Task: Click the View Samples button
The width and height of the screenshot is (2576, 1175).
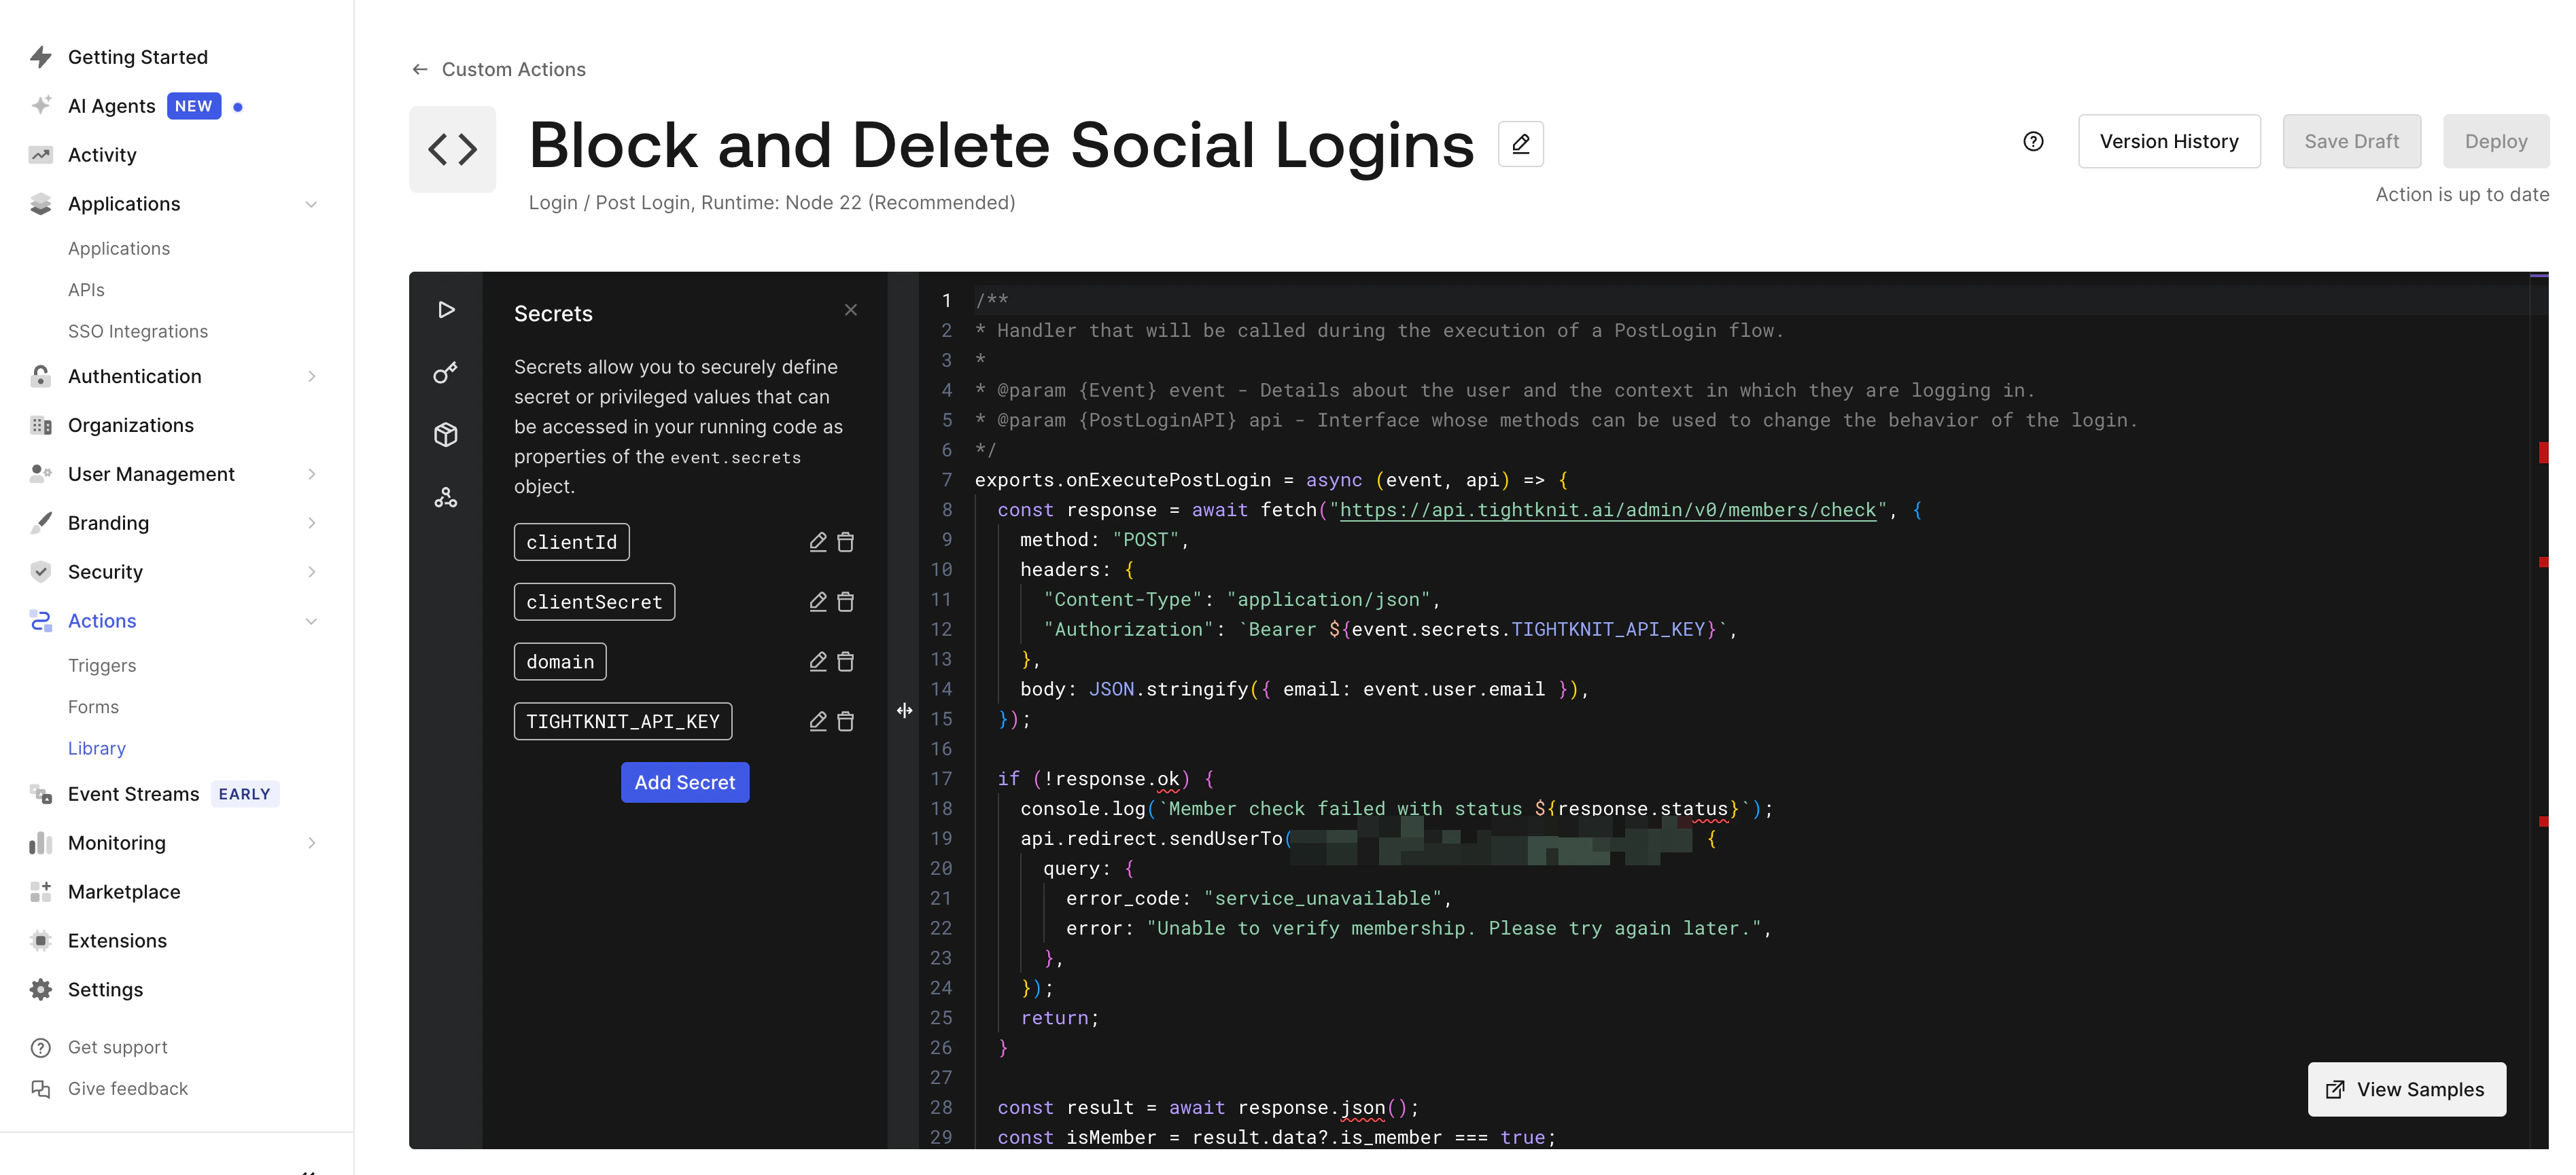Action: (2405, 1089)
